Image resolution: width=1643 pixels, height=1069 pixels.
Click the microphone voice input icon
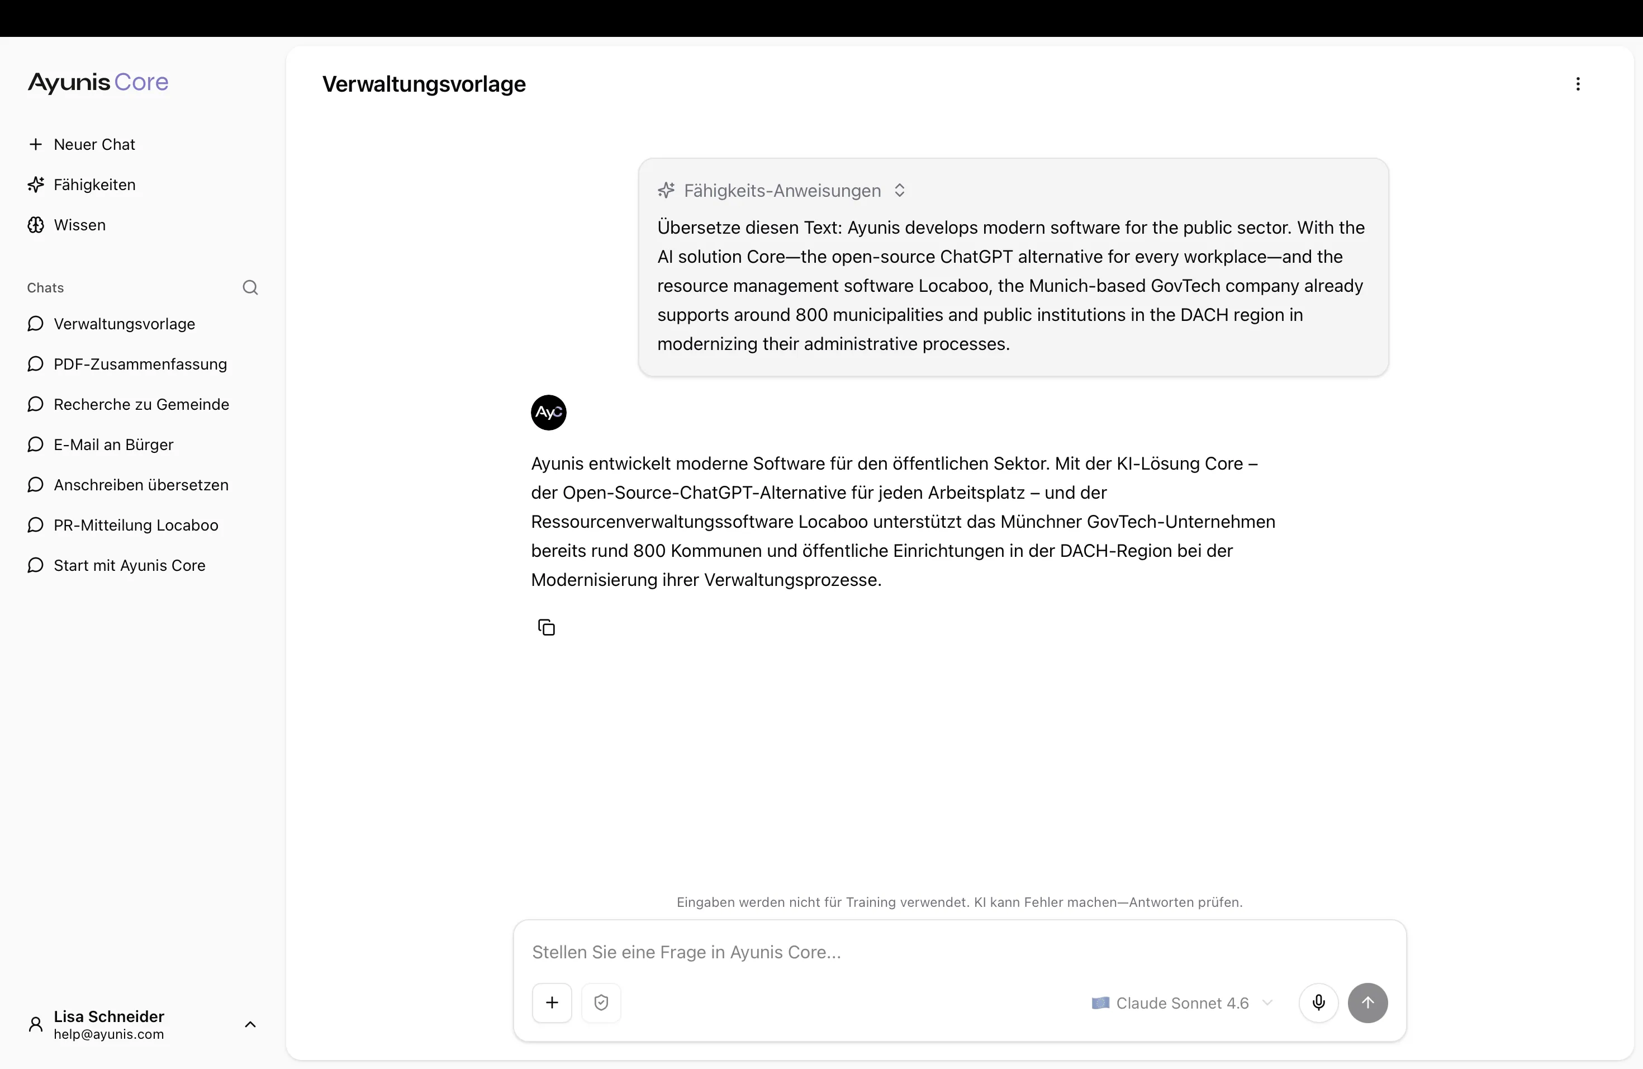click(x=1318, y=1002)
